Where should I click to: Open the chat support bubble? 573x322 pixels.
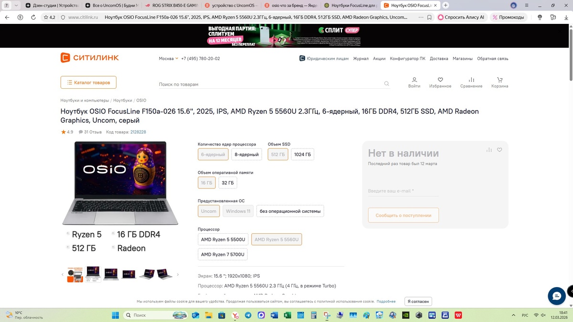[557, 296]
